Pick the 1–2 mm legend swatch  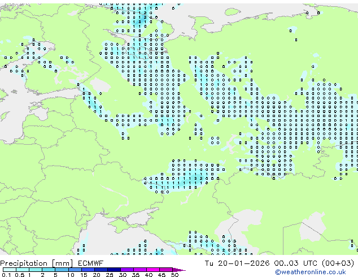[x=36, y=270]
